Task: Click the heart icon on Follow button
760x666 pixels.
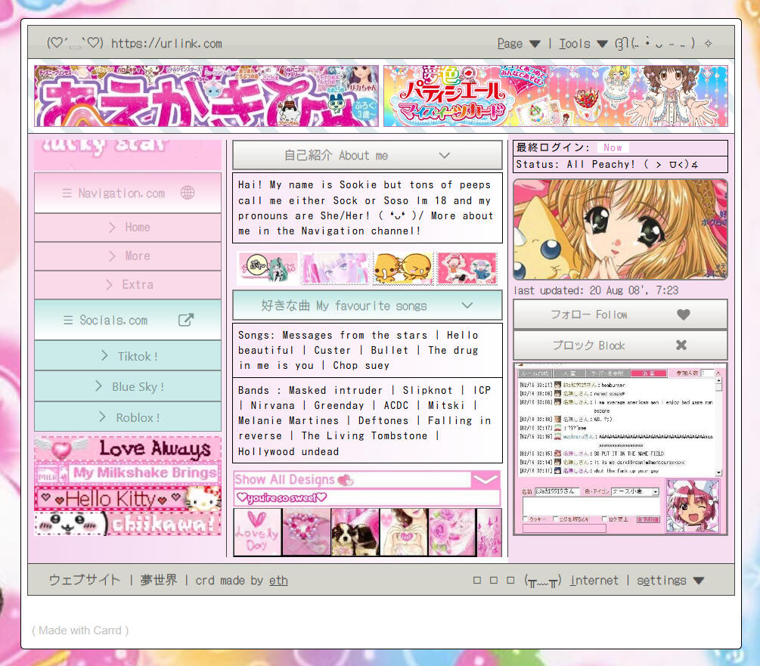Action: click(684, 314)
